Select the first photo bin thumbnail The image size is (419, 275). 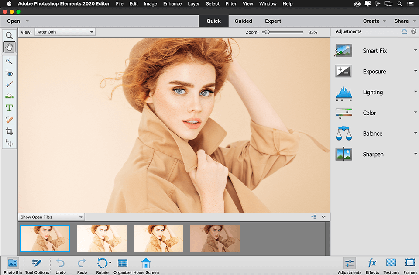[x=45, y=239]
